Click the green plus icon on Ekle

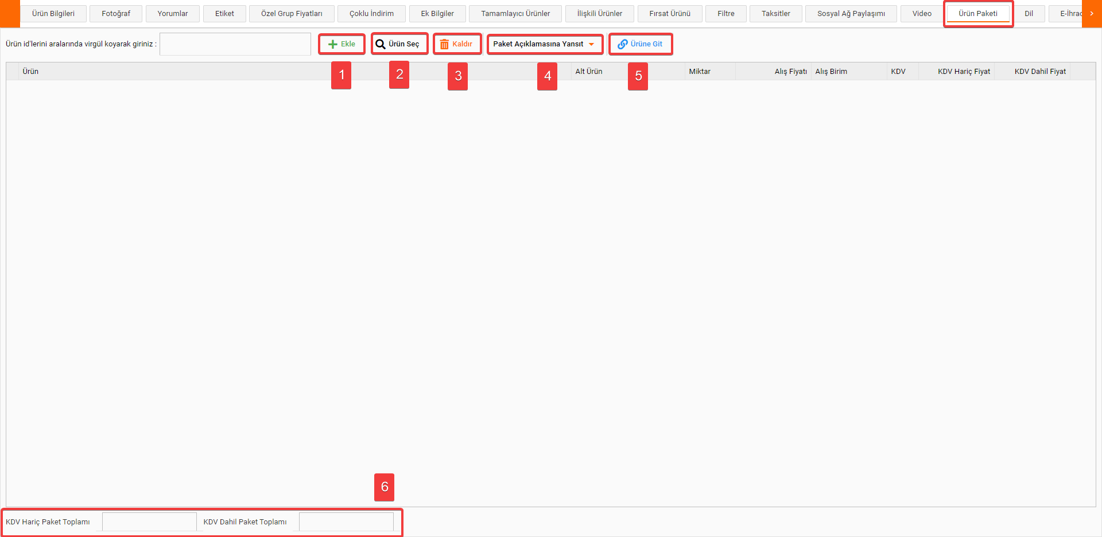332,44
